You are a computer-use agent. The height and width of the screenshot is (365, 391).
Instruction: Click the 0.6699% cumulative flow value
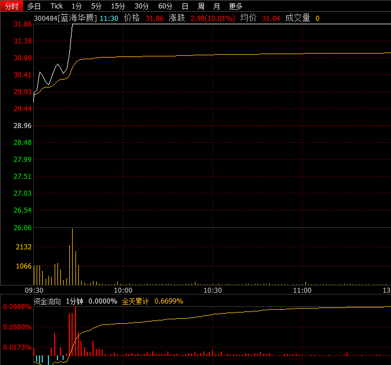click(x=169, y=301)
